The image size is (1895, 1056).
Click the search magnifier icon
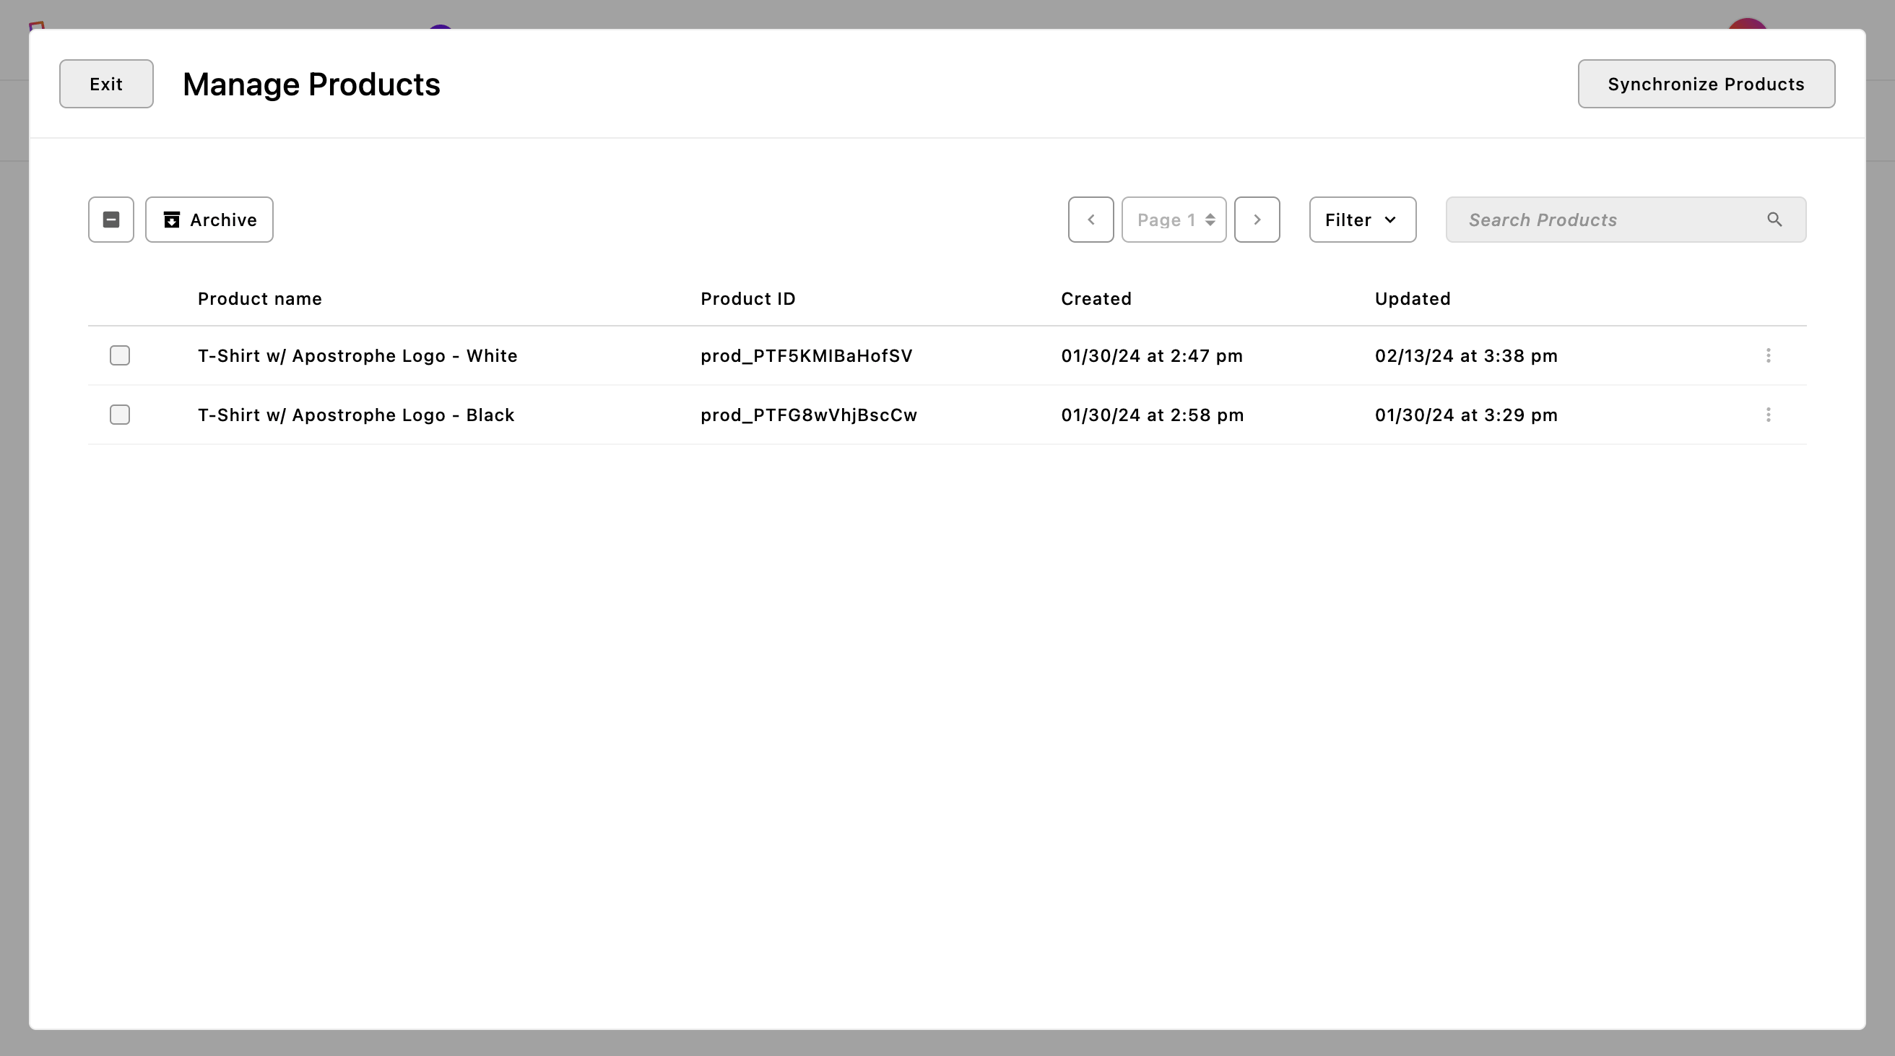[x=1774, y=220]
